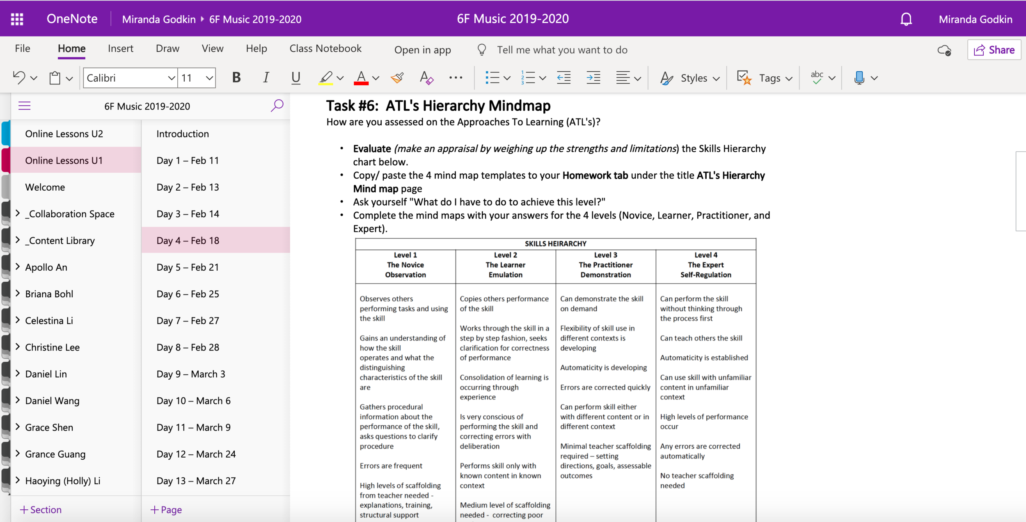Open the Tags dropdown arrow

(789, 78)
